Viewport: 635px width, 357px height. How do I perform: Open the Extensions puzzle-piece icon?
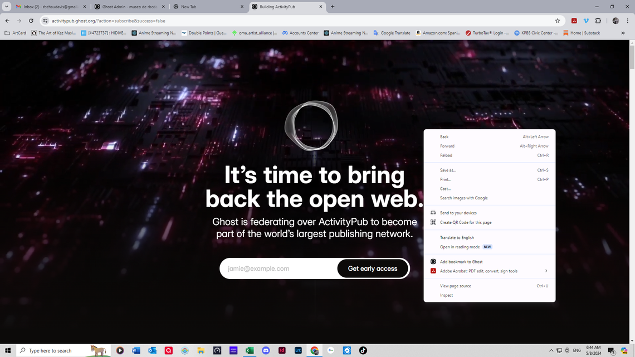coord(598,21)
